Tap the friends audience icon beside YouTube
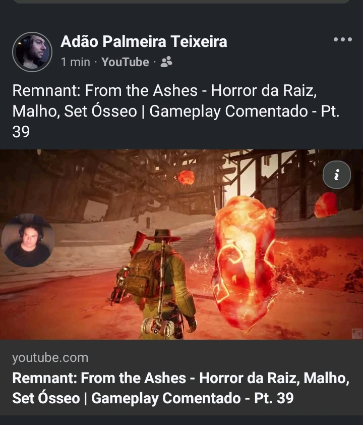 [166, 62]
